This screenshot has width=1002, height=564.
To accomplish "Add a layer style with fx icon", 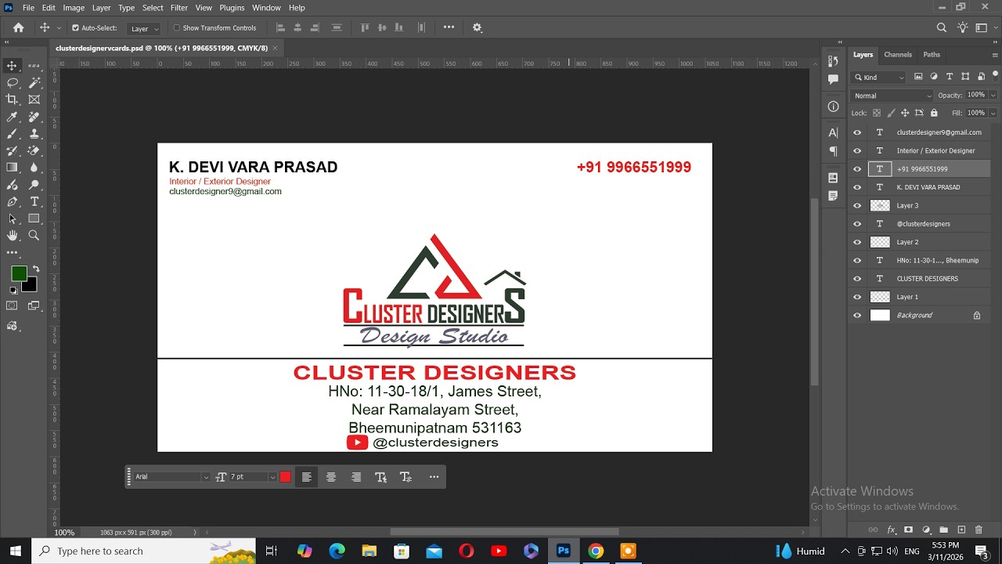I will tap(891, 530).
